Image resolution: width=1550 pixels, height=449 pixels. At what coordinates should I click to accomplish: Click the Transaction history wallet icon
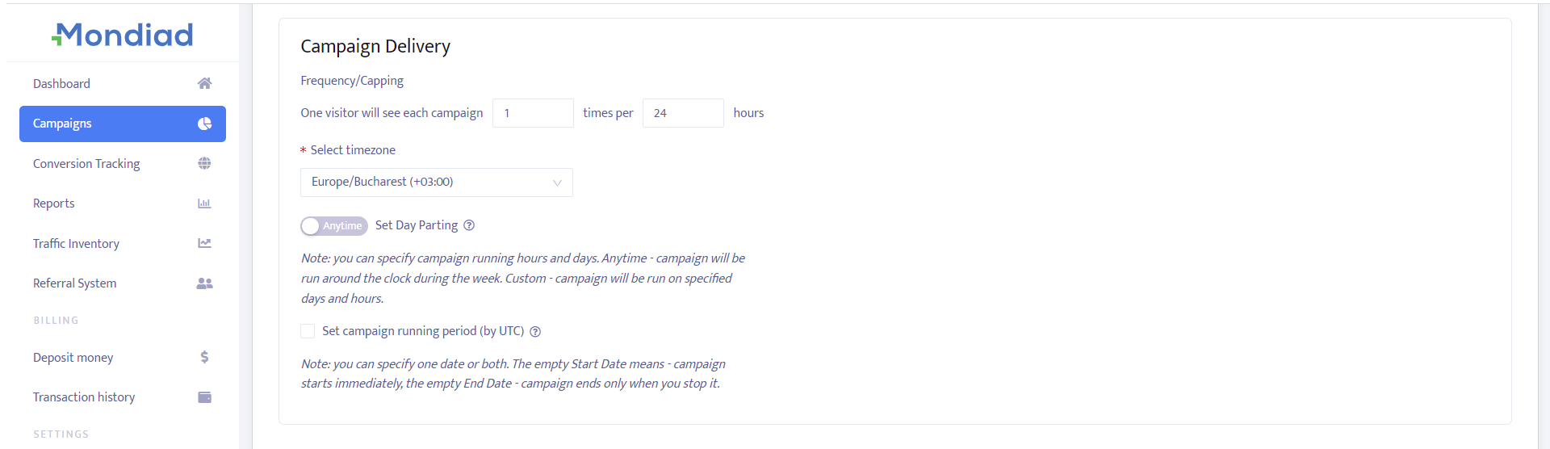click(204, 397)
